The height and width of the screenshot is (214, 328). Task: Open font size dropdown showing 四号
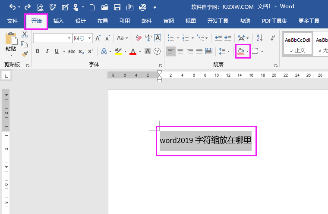(x=89, y=38)
